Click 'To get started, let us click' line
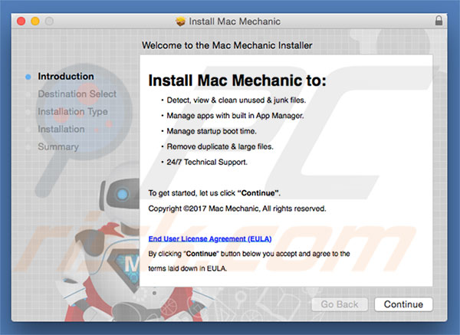Screen dimensions: 460x335 click(214, 193)
